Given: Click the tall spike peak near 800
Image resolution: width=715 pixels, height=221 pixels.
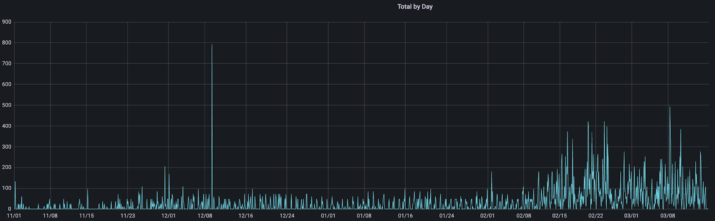Looking at the screenshot, I should point(212,45).
